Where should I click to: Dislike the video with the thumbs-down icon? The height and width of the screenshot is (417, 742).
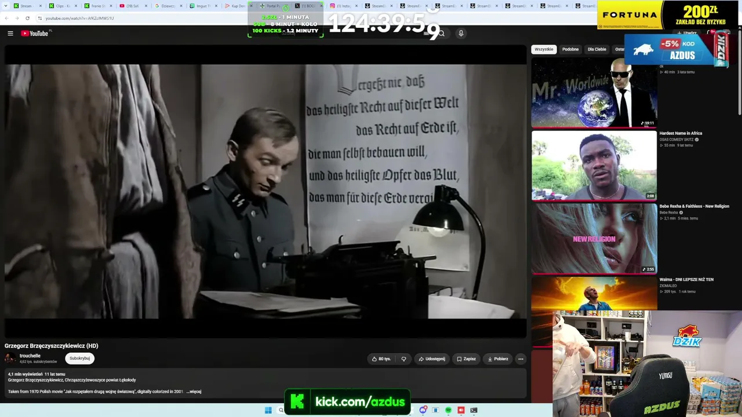tap(404, 359)
